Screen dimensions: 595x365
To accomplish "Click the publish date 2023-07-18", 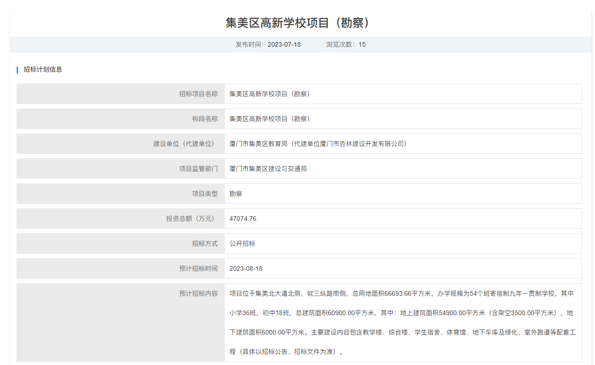I will click(284, 44).
